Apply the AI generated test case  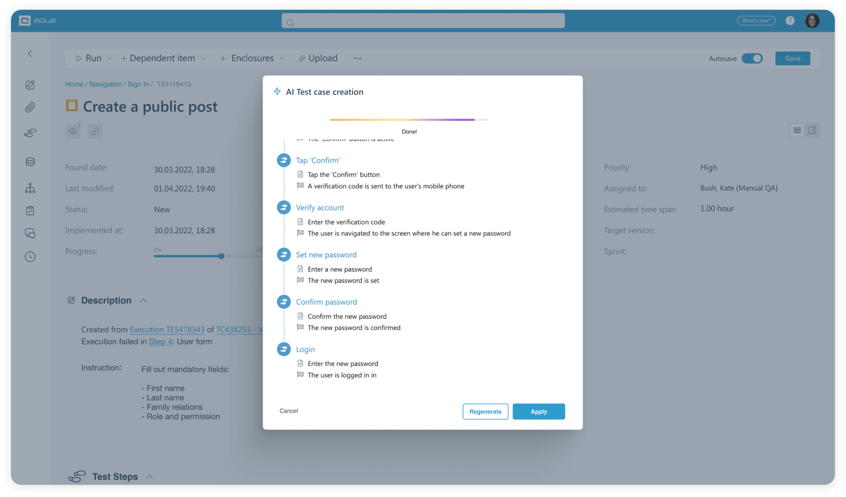click(538, 411)
